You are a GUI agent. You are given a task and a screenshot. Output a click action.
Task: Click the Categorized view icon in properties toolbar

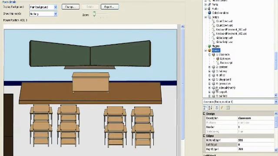(205, 108)
